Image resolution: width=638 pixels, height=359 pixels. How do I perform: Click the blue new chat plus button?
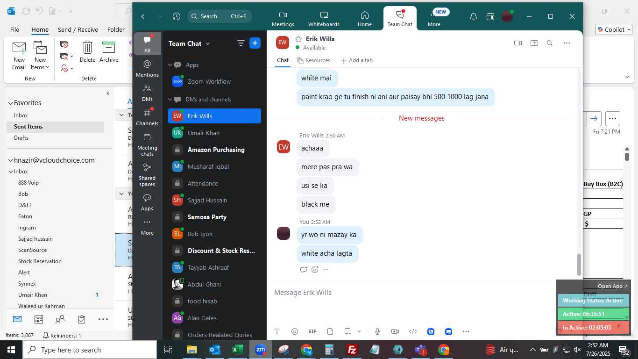(255, 43)
